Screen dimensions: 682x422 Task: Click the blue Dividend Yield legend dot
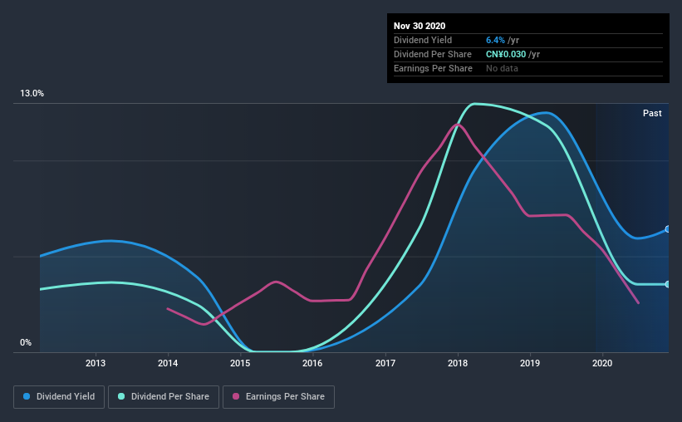[27, 396]
